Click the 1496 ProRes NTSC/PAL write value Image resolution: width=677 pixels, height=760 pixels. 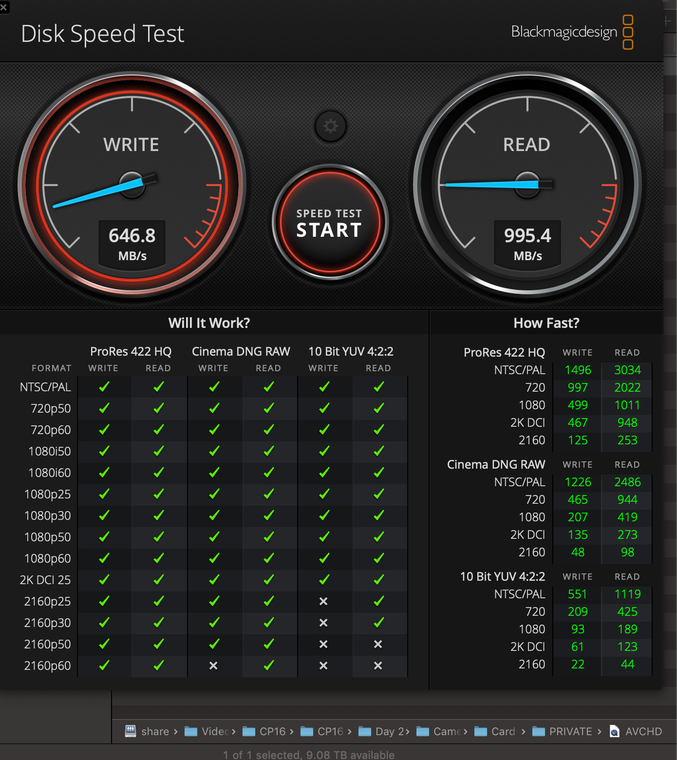click(578, 370)
